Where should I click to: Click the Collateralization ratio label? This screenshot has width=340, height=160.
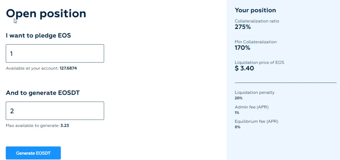(257, 21)
